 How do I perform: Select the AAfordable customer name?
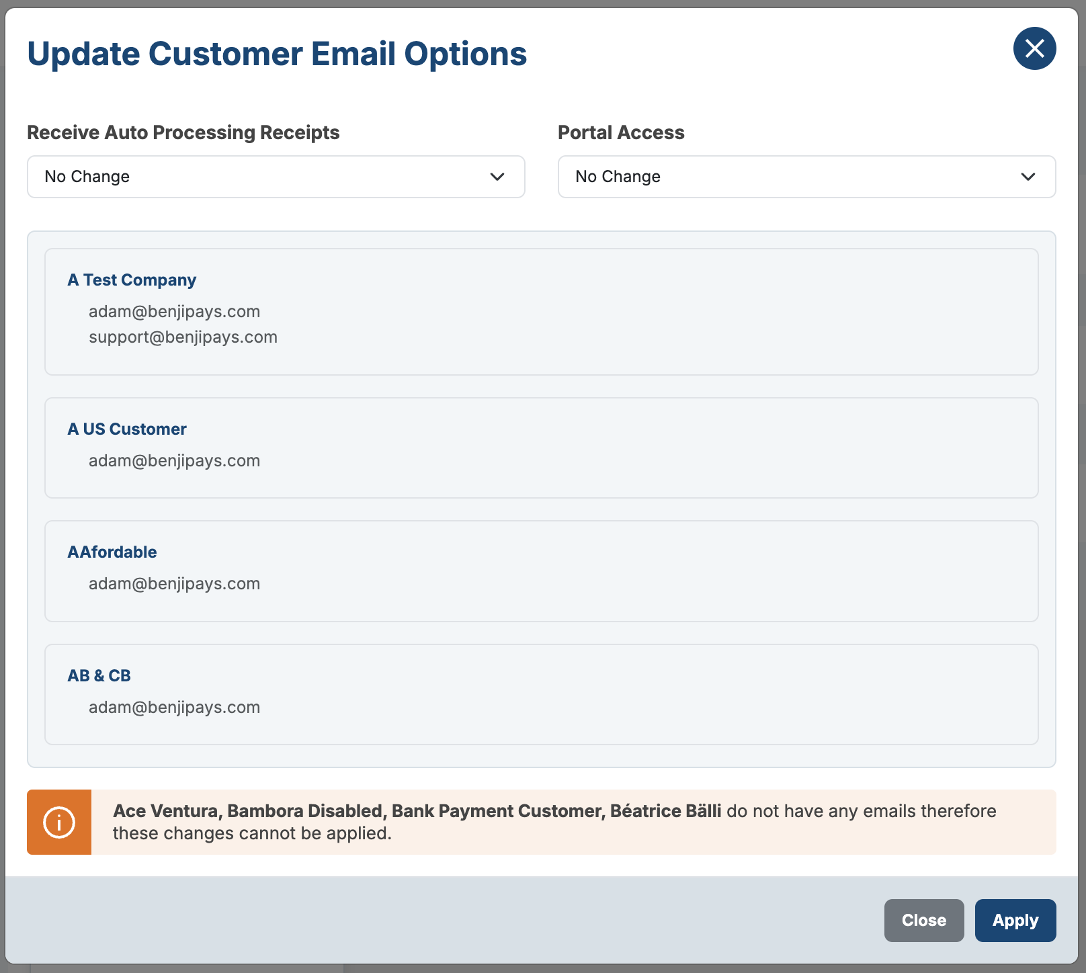(112, 552)
